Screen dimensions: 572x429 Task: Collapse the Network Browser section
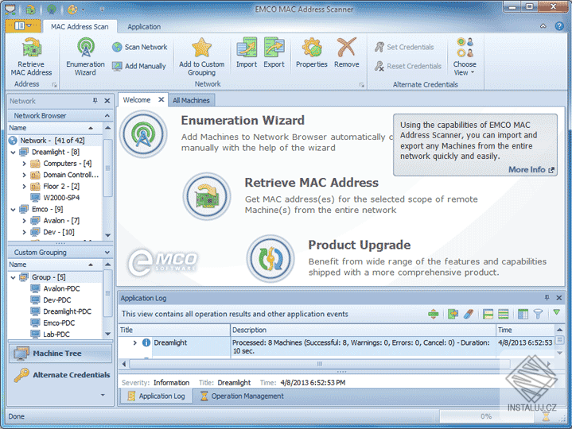107,116
